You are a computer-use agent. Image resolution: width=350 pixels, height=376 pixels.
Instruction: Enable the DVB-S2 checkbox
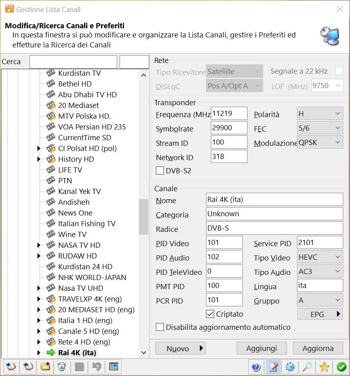tap(160, 170)
